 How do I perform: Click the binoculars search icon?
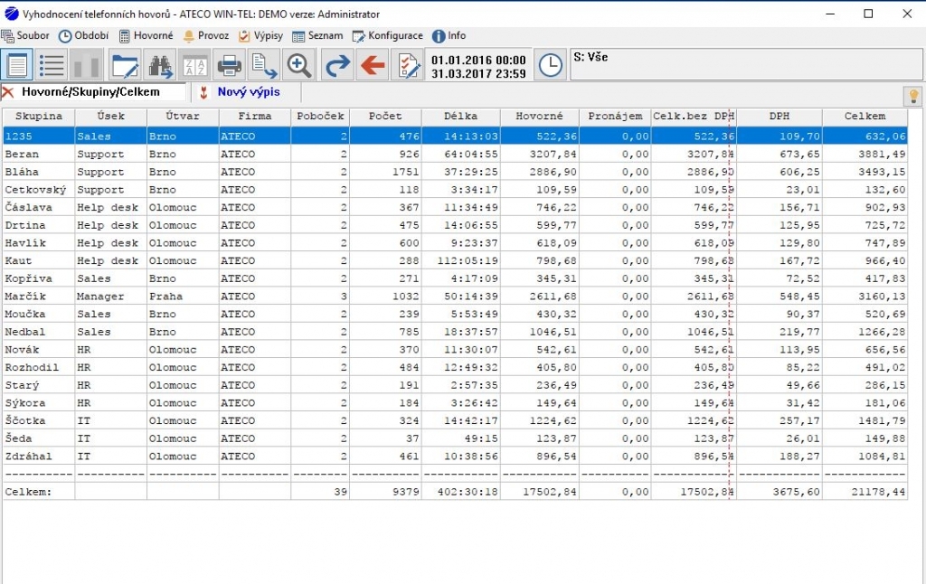coord(159,65)
